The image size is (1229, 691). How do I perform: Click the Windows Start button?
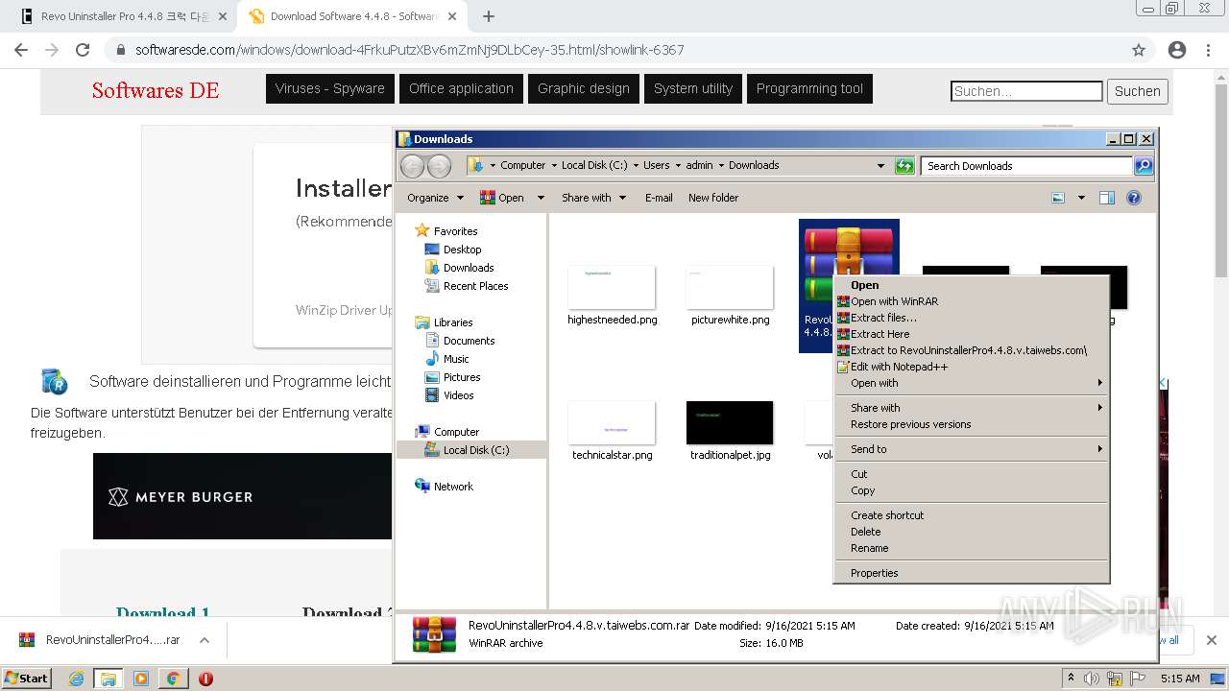26,678
